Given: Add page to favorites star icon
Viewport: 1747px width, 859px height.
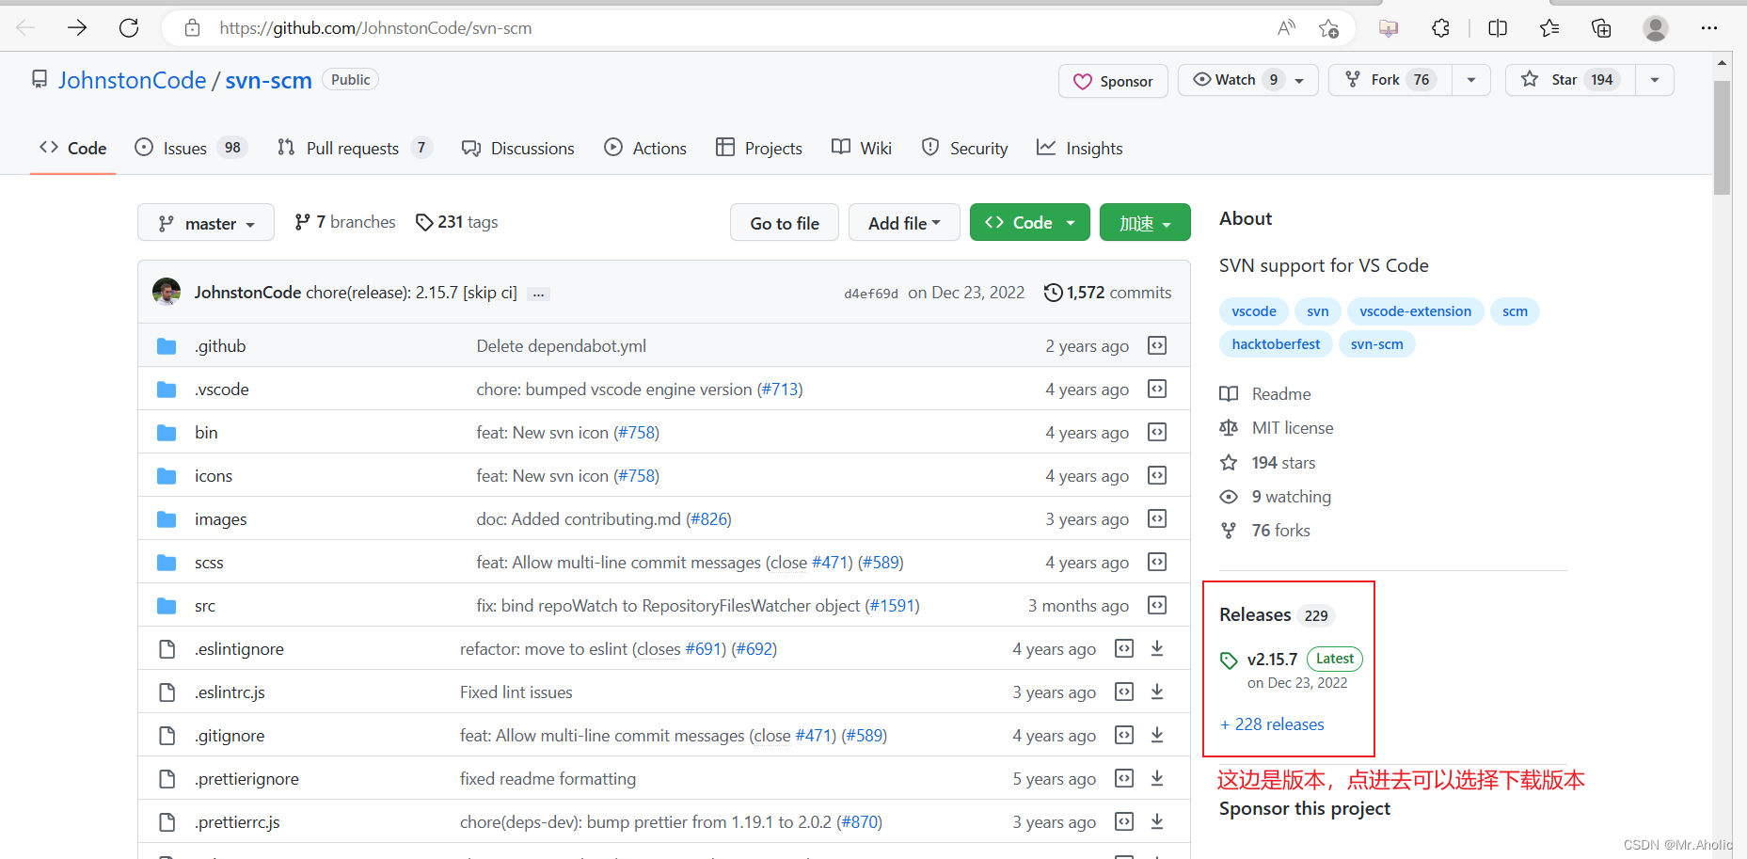Looking at the screenshot, I should (1328, 28).
